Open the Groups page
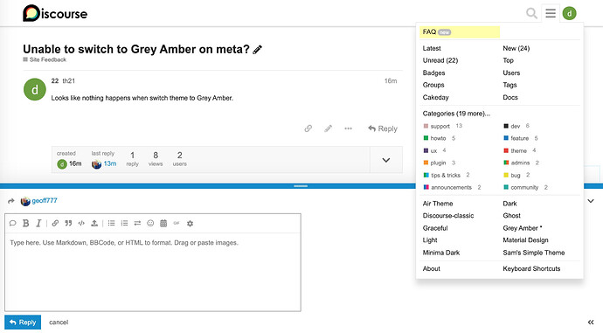603x333 pixels. pyautogui.click(x=433, y=85)
